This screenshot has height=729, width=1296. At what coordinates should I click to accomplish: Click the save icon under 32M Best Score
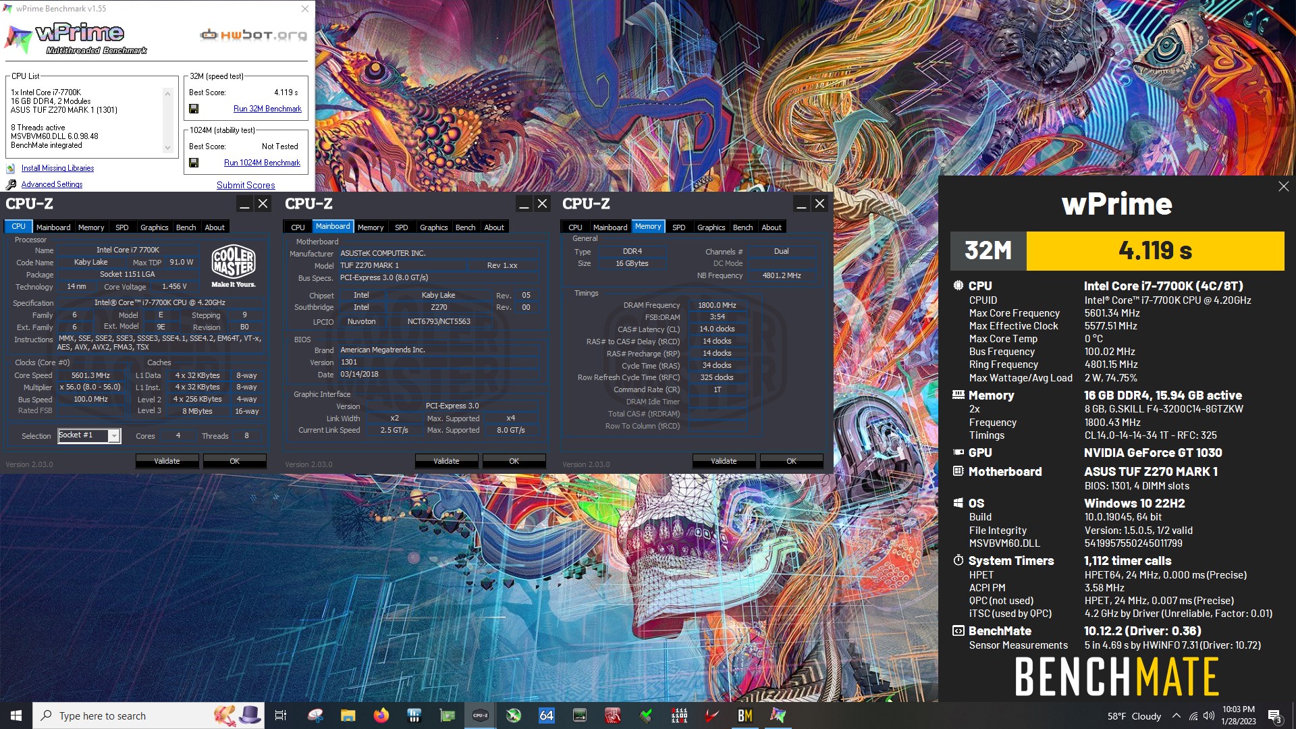(x=194, y=109)
